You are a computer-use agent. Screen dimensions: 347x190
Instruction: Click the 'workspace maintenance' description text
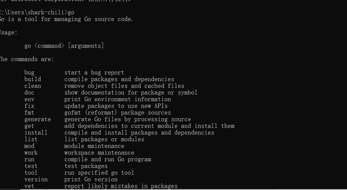click(x=99, y=153)
